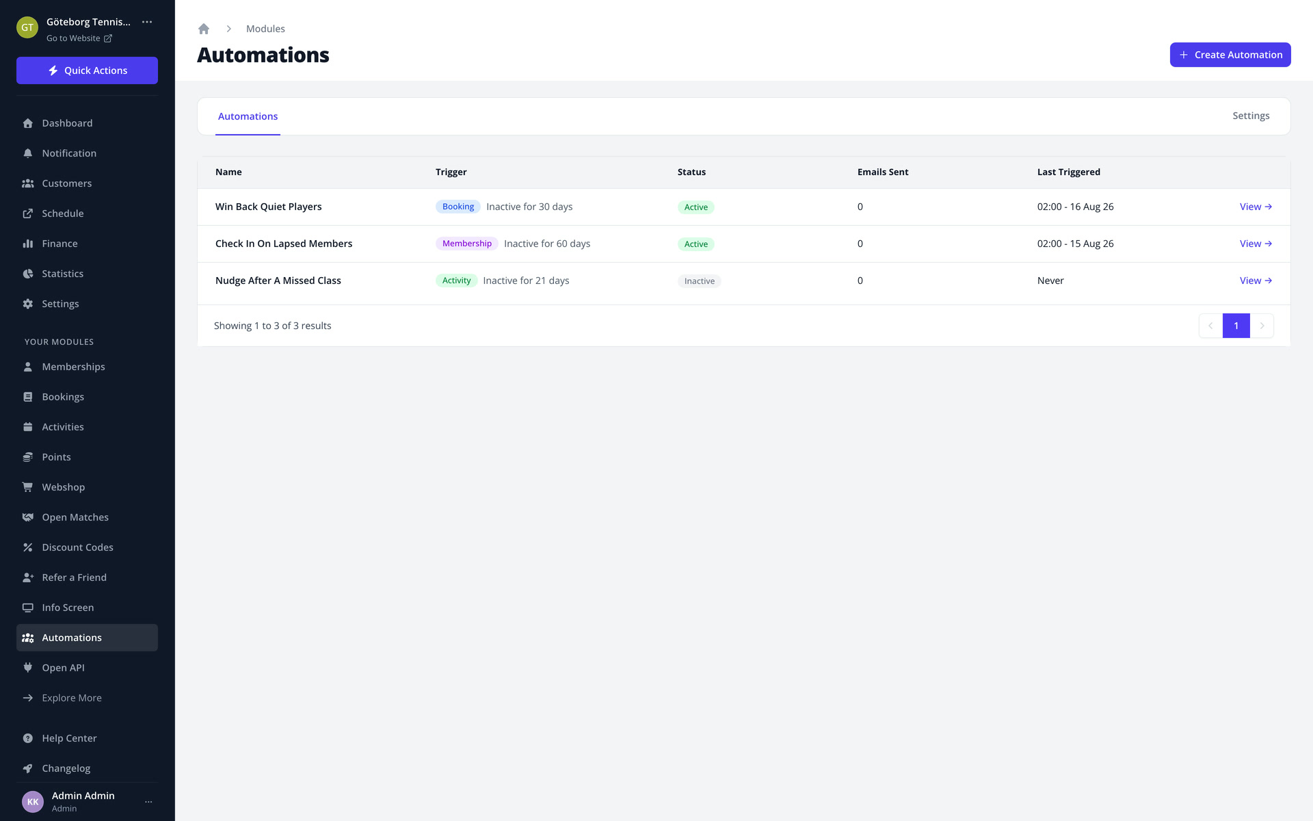1313x821 pixels.
Task: Open Bookings book icon
Action: (x=28, y=397)
